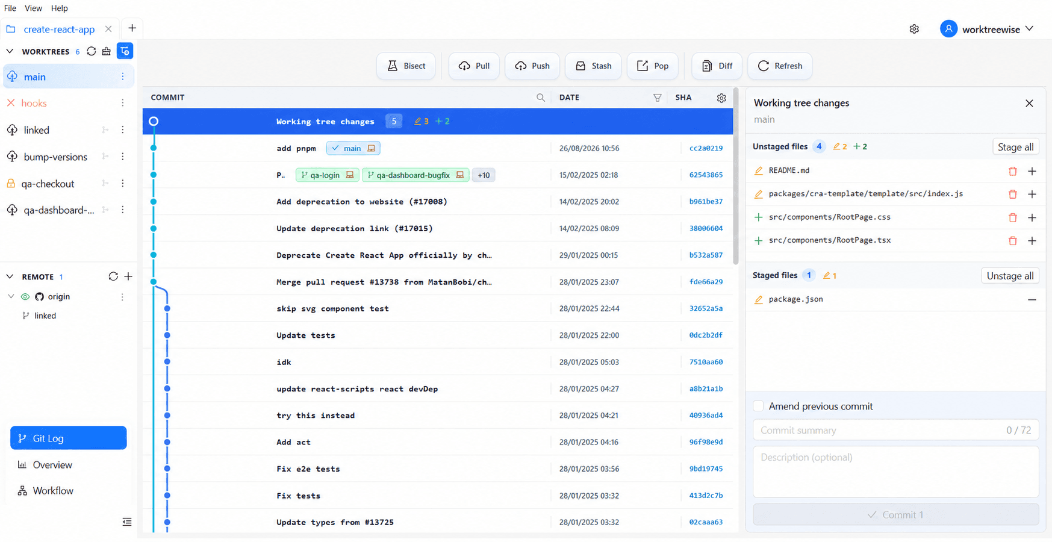Open the View menu
The width and height of the screenshot is (1052, 542).
coord(33,8)
